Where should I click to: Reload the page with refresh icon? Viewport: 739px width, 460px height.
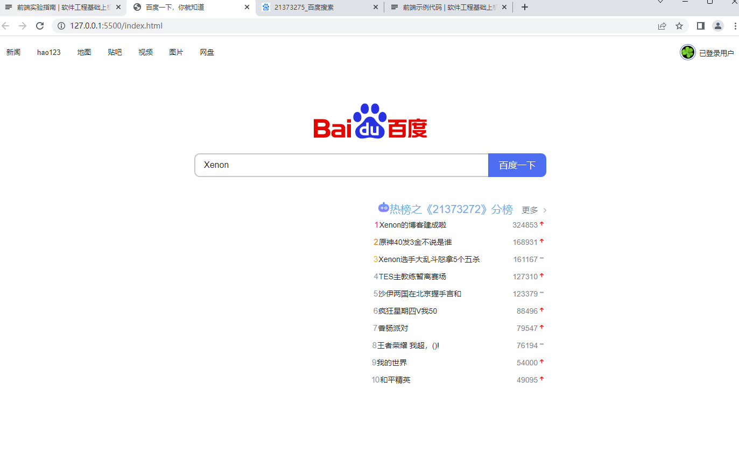point(40,26)
